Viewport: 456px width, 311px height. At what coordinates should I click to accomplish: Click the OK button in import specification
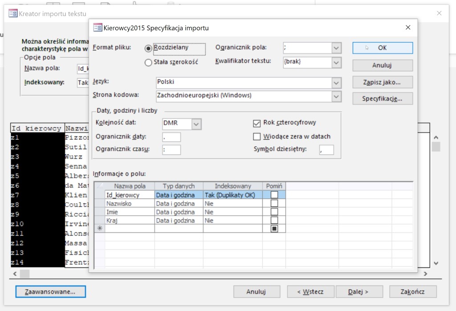coord(383,48)
